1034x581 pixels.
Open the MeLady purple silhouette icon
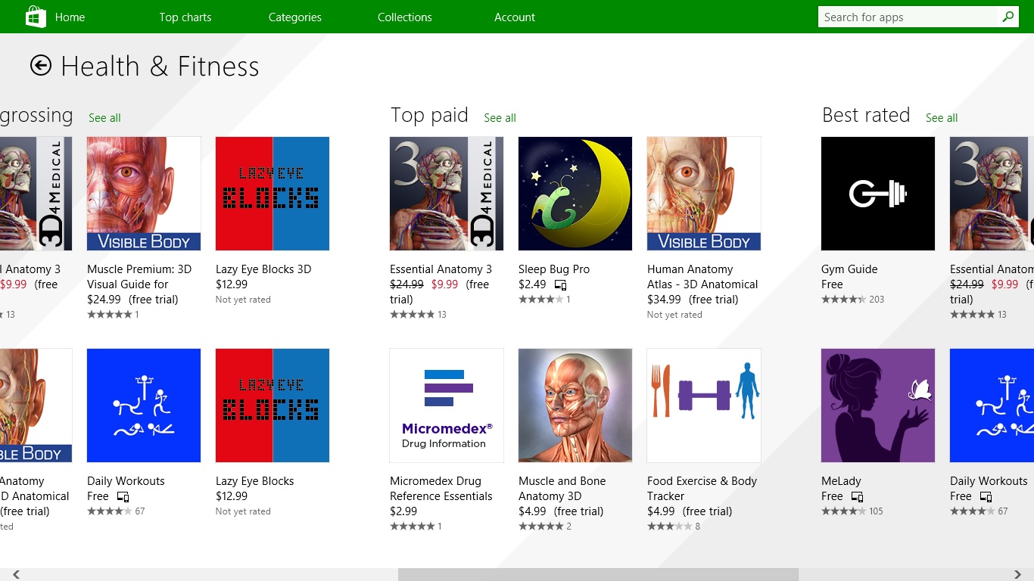878,405
